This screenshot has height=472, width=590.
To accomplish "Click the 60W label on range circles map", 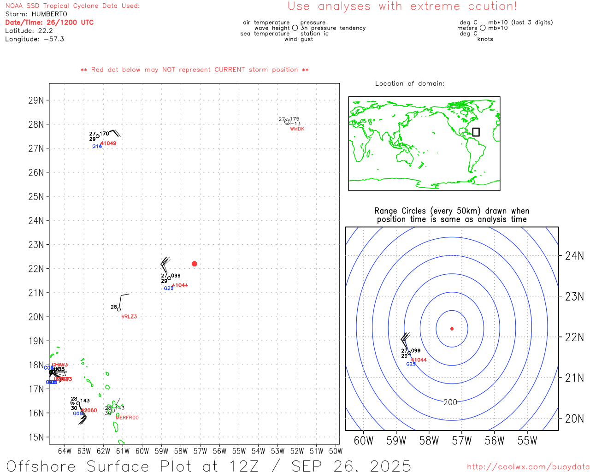I will tap(363, 441).
